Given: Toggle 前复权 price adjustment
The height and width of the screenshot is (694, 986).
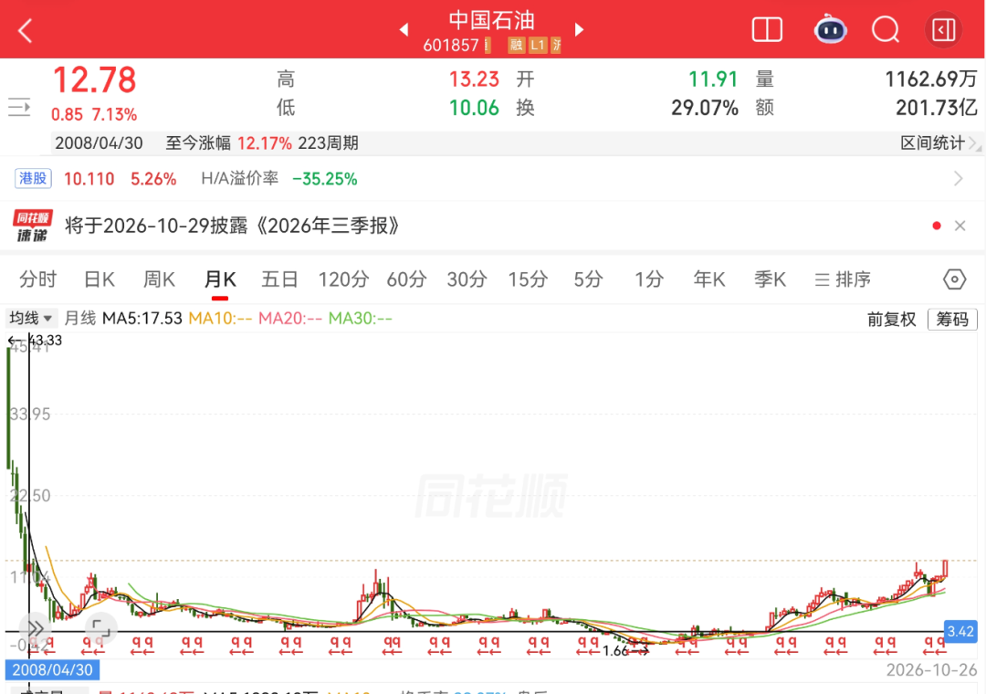Looking at the screenshot, I should pos(892,319).
